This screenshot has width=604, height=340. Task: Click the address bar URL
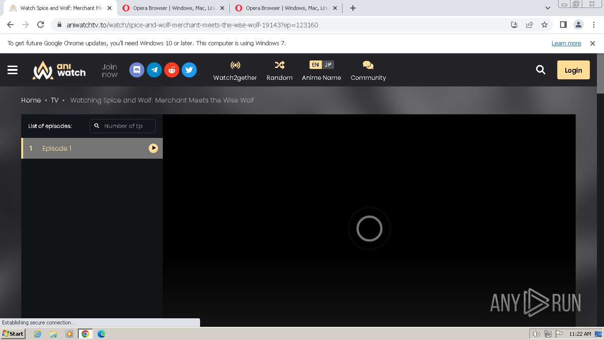pos(193,25)
